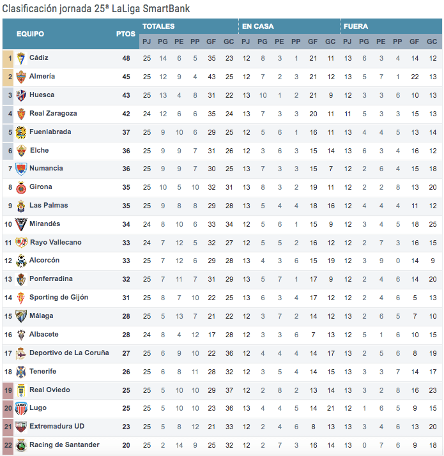Screen dimensions: 444x456
Task: Click the Real Zaragoza crest icon
Action: pyautogui.click(x=21, y=114)
